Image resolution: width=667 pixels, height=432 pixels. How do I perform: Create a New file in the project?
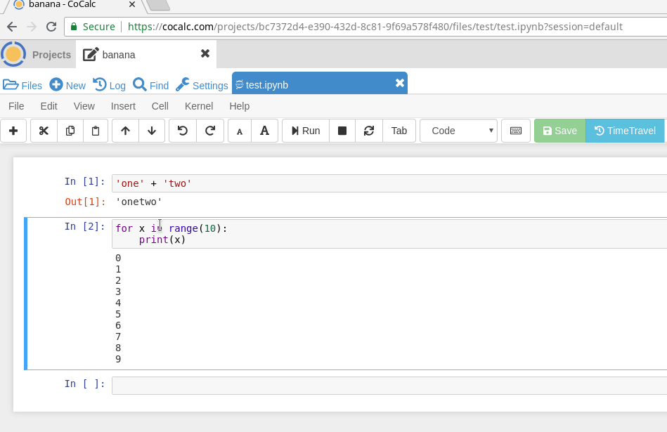tap(67, 85)
